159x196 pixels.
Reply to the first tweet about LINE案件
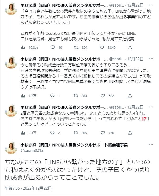click(x=52, y=47)
